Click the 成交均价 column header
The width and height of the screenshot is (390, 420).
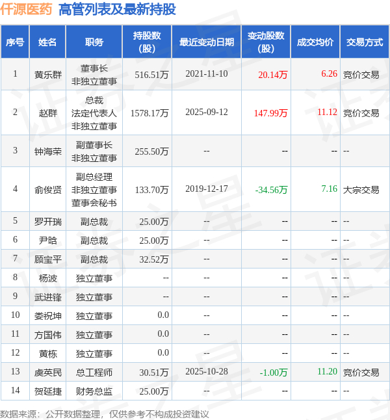coord(315,42)
